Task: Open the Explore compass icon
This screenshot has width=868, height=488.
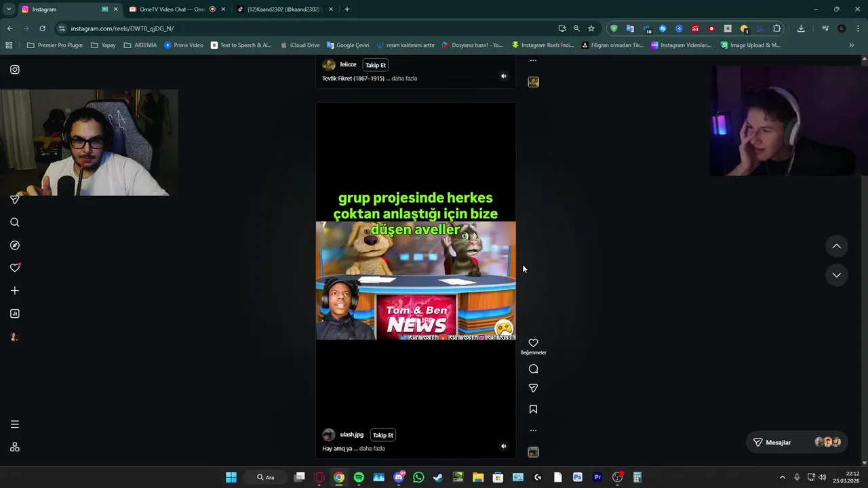Action: click(x=15, y=245)
